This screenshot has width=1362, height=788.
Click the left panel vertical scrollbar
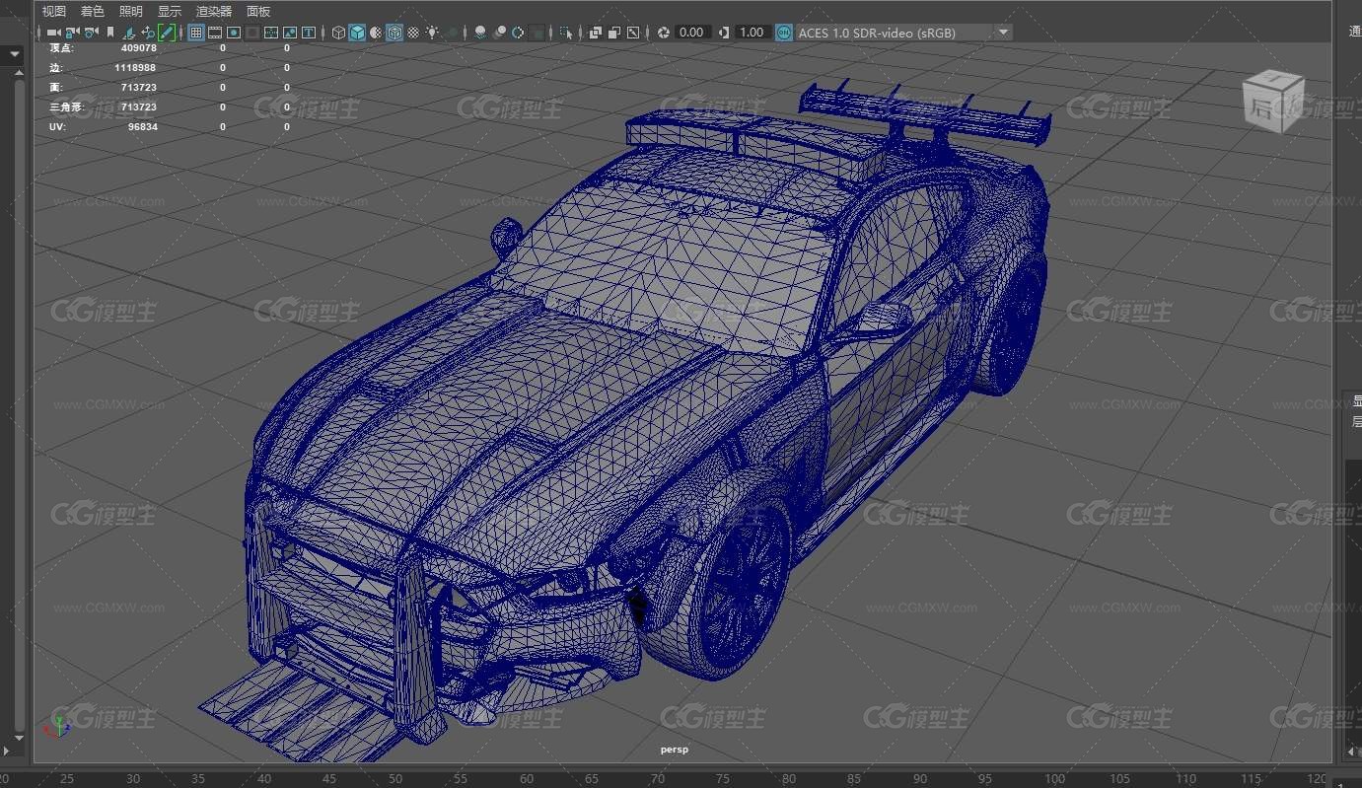18,404
